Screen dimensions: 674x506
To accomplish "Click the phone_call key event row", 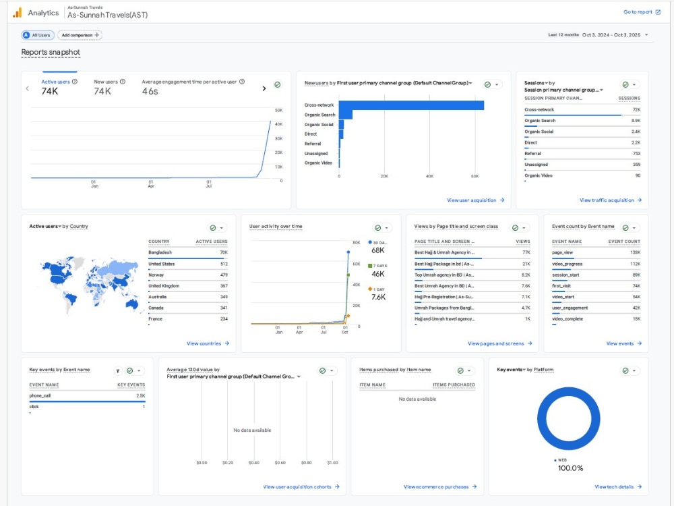I will click(x=87, y=396).
